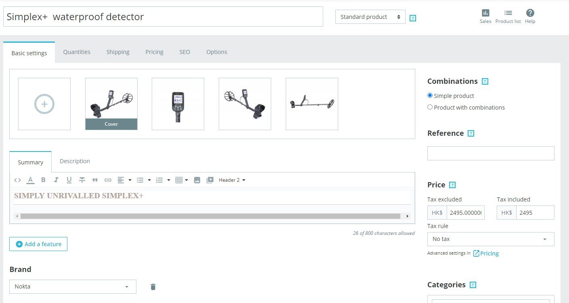Open the table insert dropdown
Viewport: 569px width, 303px height.
182,180
